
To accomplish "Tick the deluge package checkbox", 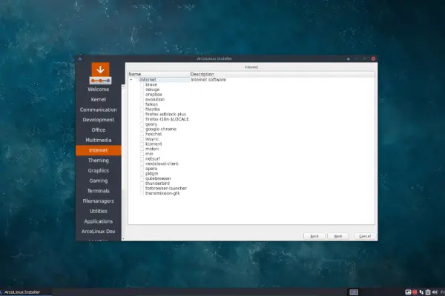I will [142, 90].
